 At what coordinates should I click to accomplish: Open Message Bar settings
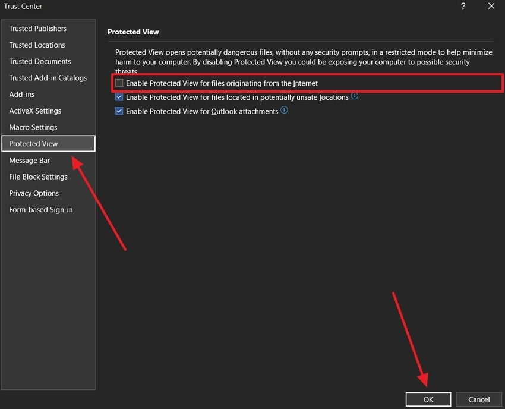pos(30,161)
